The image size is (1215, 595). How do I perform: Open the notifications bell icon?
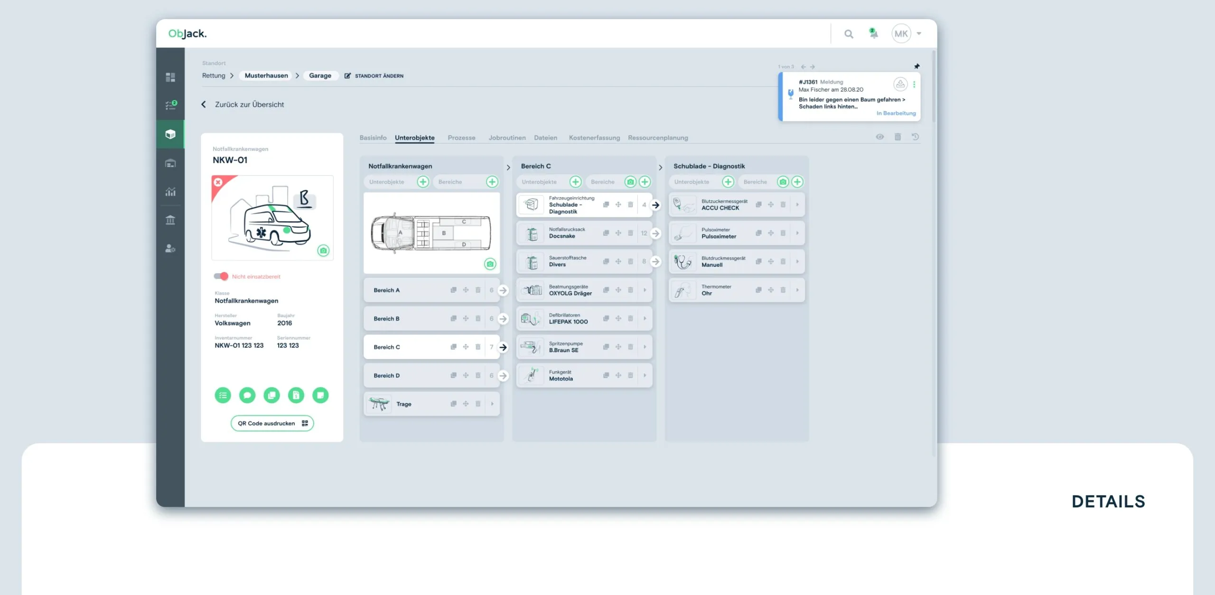click(873, 33)
